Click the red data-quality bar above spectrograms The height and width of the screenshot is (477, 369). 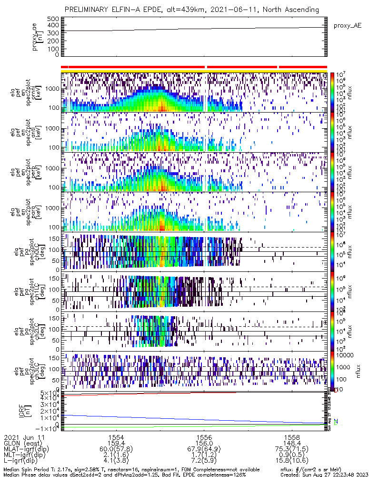[194, 67]
